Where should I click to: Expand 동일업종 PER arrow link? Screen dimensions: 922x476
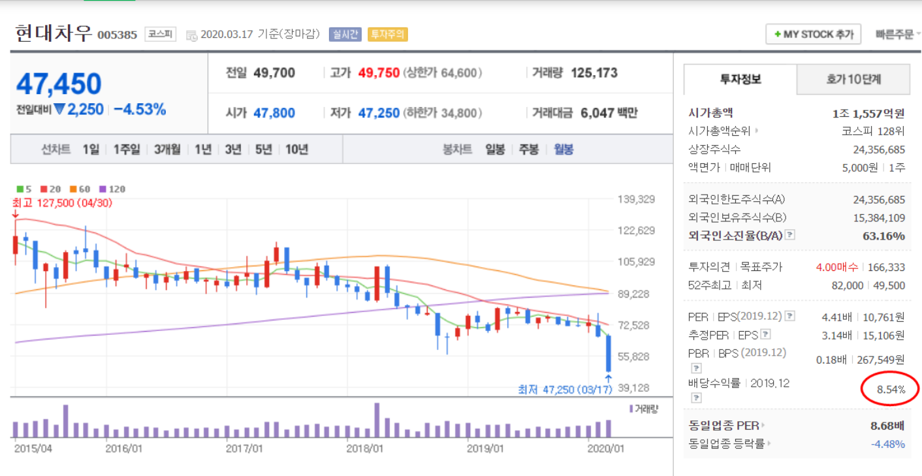pyautogui.click(x=763, y=426)
